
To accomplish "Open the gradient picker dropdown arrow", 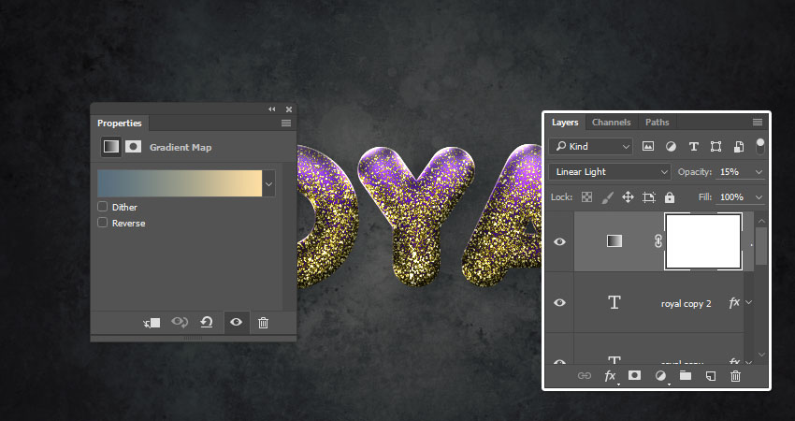I will click(x=269, y=184).
